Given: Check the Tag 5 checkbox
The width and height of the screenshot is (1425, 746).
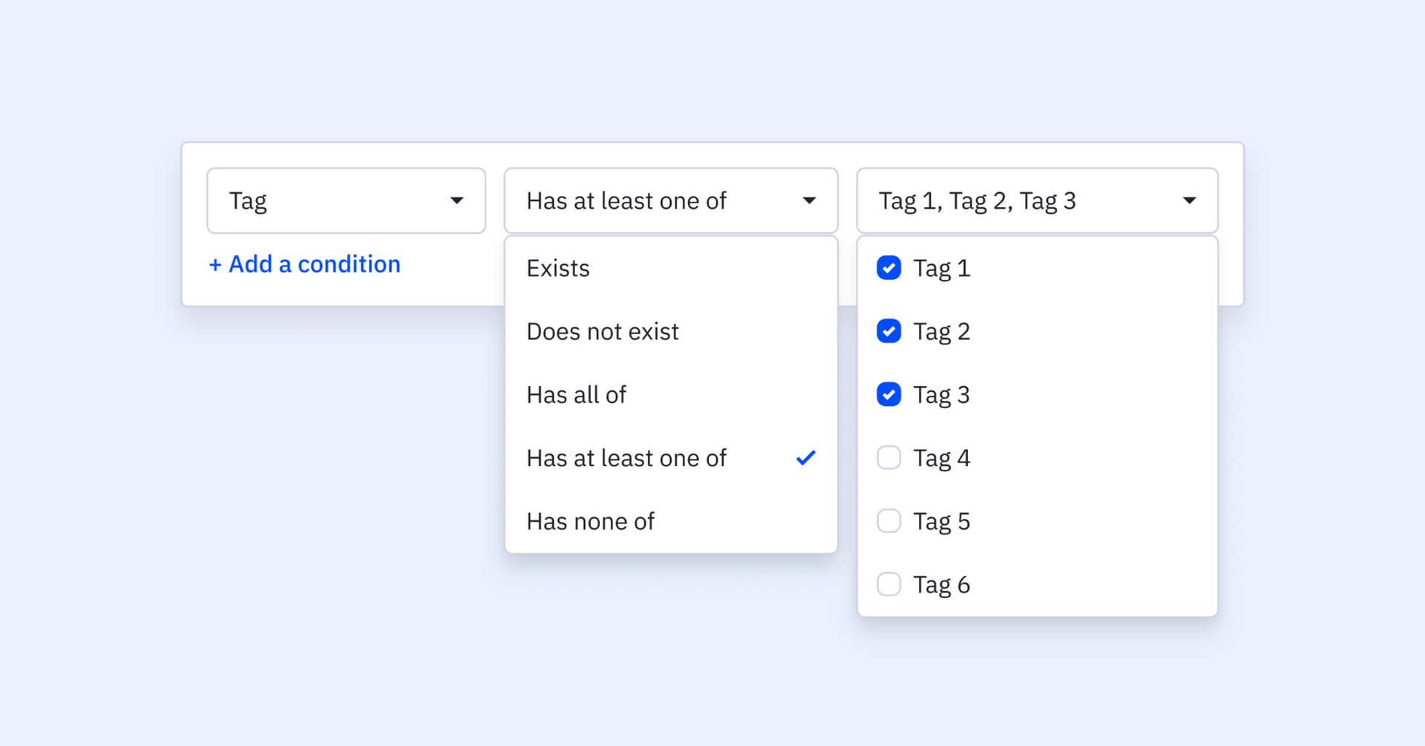Looking at the screenshot, I should click(x=888, y=521).
